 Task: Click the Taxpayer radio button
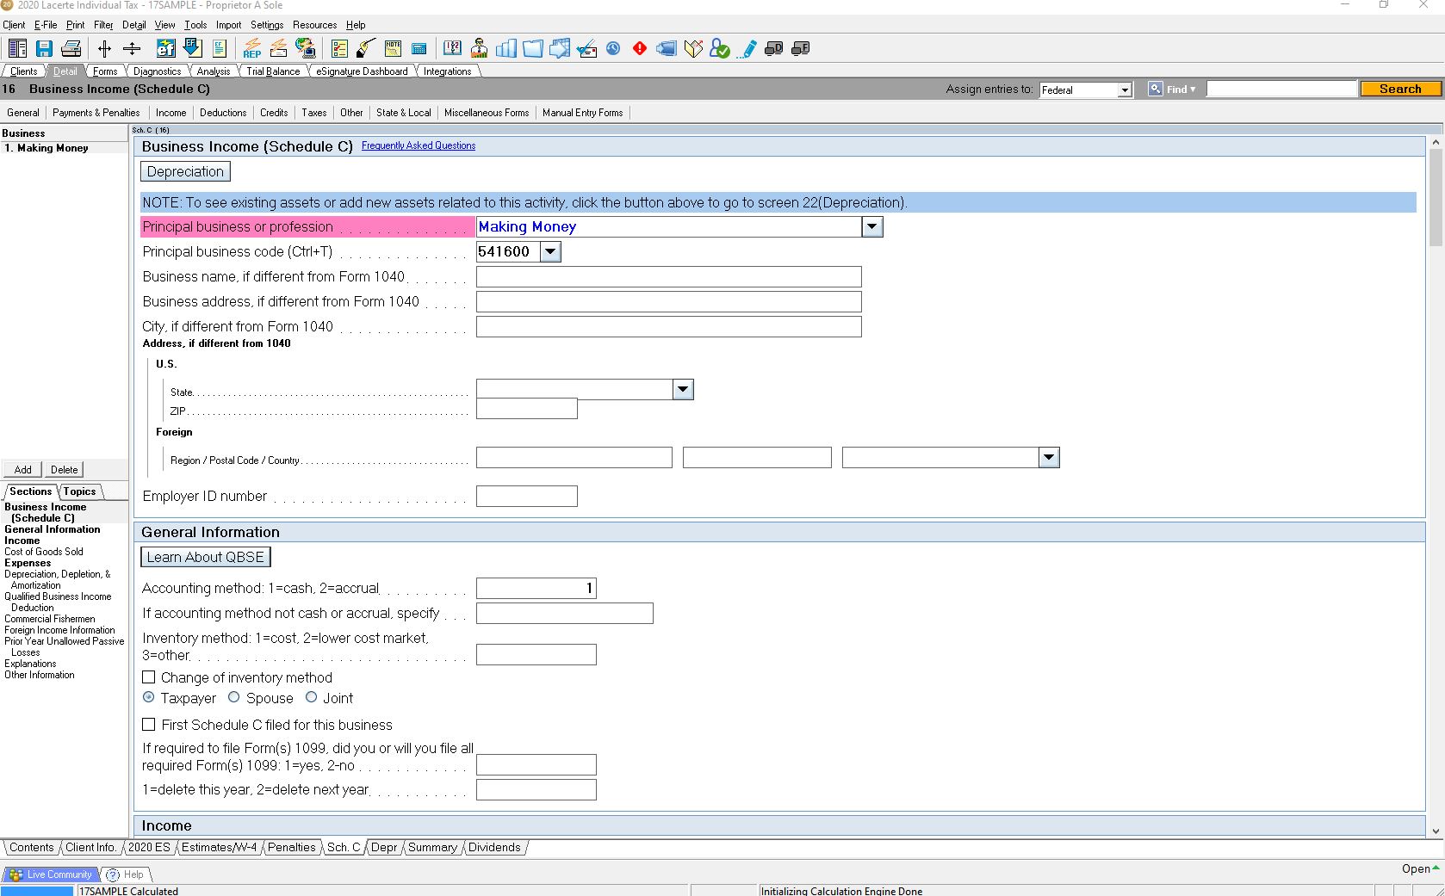148,697
